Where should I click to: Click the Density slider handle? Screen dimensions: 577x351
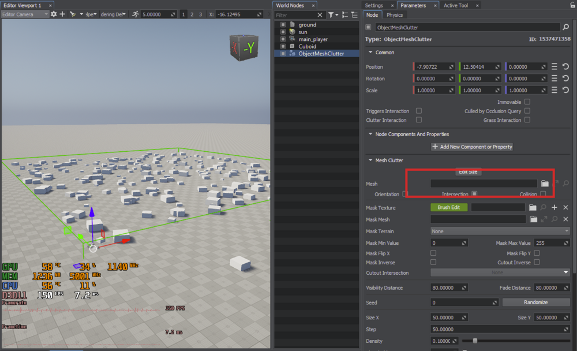coord(475,341)
